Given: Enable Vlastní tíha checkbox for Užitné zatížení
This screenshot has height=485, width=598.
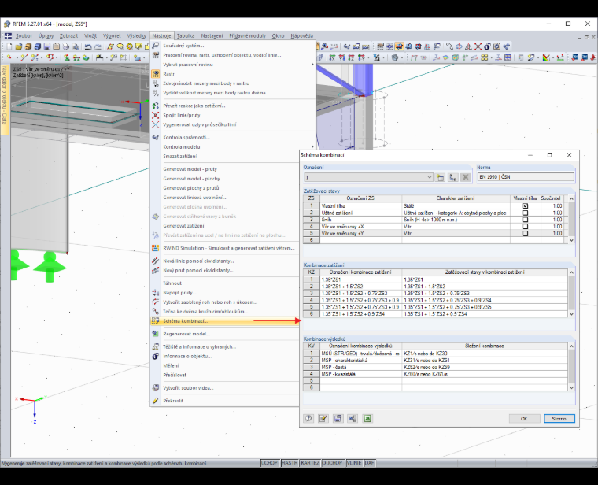Looking at the screenshot, I should pyautogui.click(x=525, y=213).
